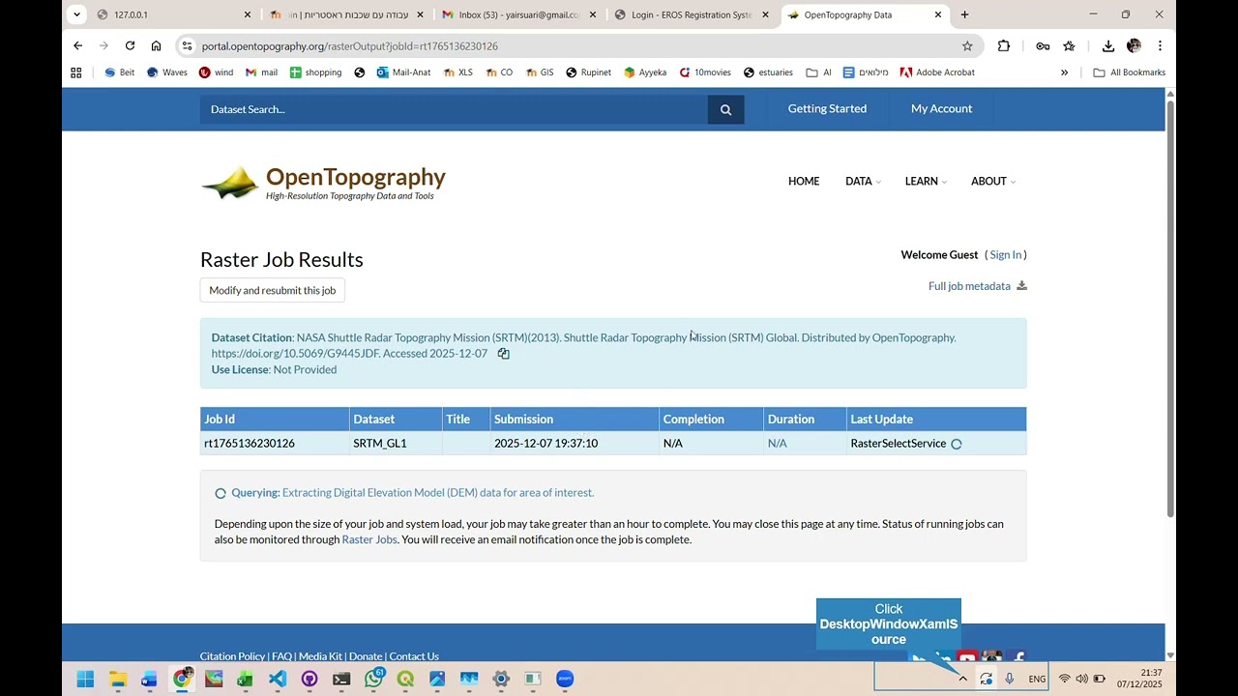Screen dimensions: 1238x696
Task: Open the FAQ footer link
Action: tap(281, 656)
